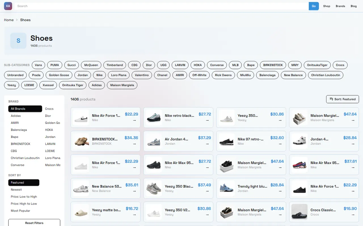
Task: Select the BIRKENSTOCK sub-category chip
Action: 273,65
